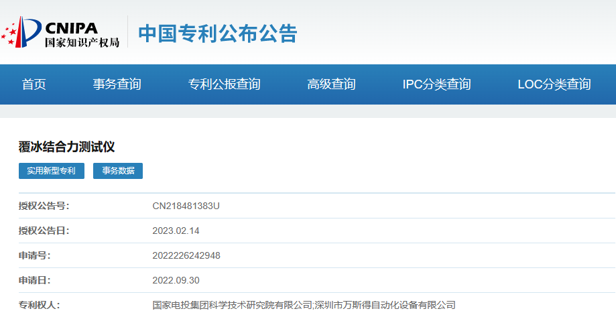
Task: Open the 首页 menu item
Action: tap(34, 84)
